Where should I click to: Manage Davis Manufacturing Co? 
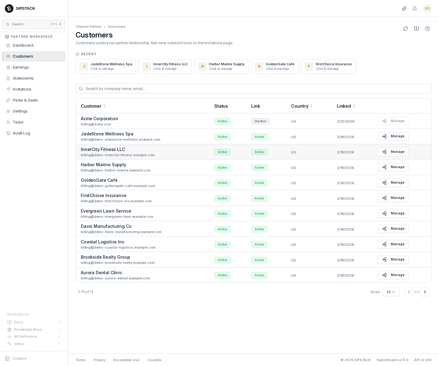[x=393, y=229]
